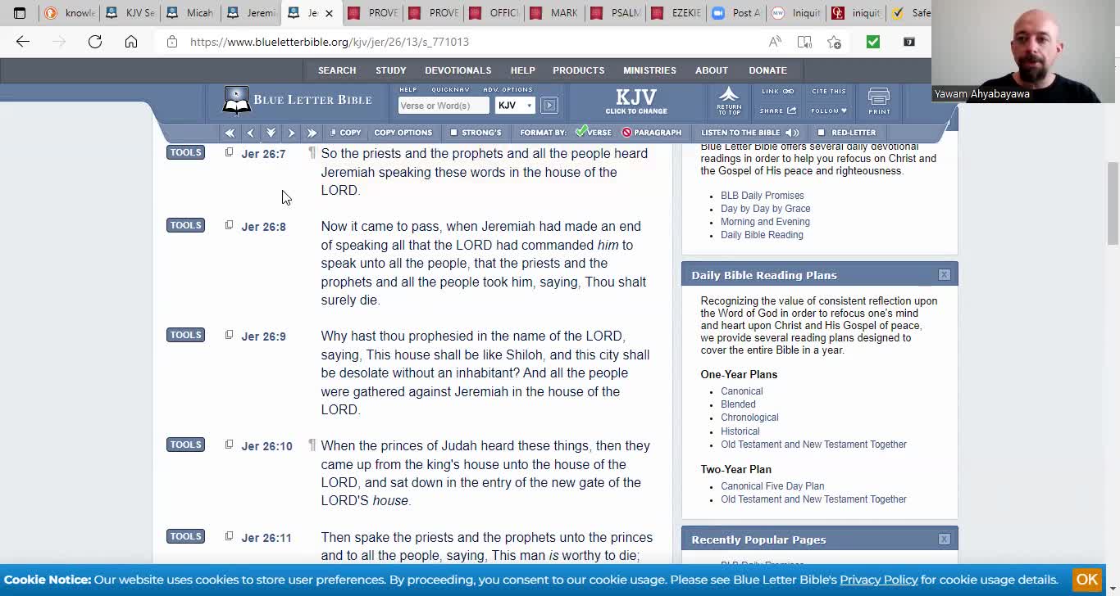Select Format by Paragraph option
The image size is (1120, 596).
tap(652, 133)
